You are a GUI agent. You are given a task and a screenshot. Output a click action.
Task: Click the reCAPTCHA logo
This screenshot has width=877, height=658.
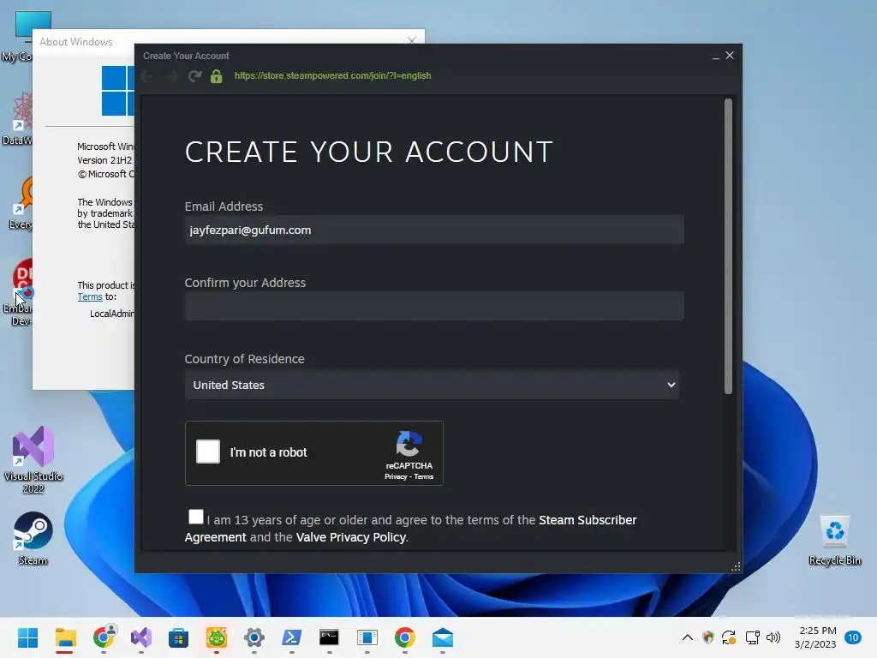[409, 444]
